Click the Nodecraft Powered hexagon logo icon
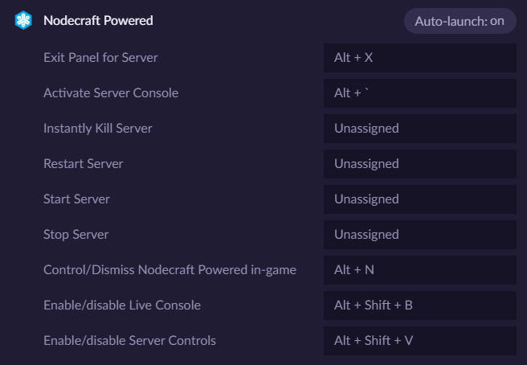This screenshot has width=527, height=365. click(23, 20)
